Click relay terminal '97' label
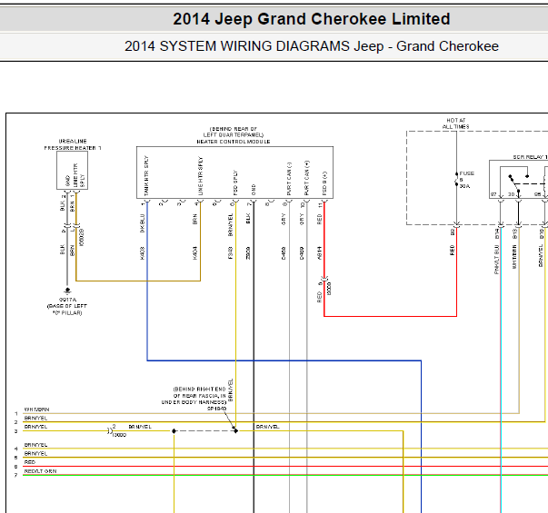This screenshot has height=513, width=548. [x=493, y=194]
